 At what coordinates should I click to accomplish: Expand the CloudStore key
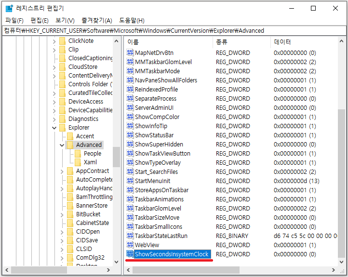pyautogui.click(x=54, y=67)
